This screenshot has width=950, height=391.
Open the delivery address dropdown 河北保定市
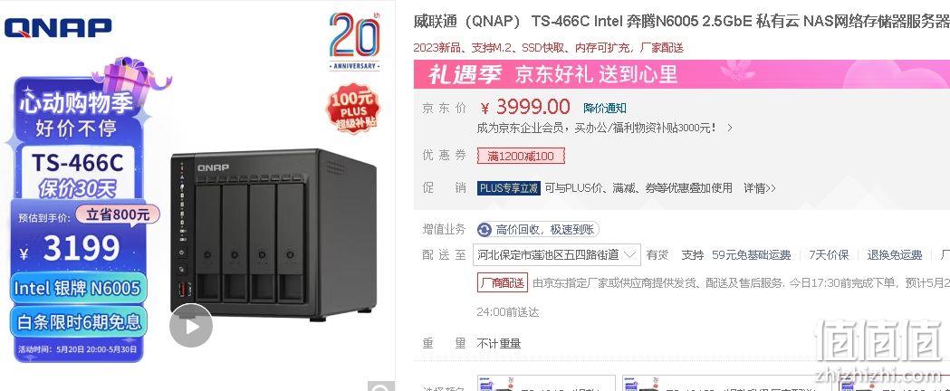[556, 255]
